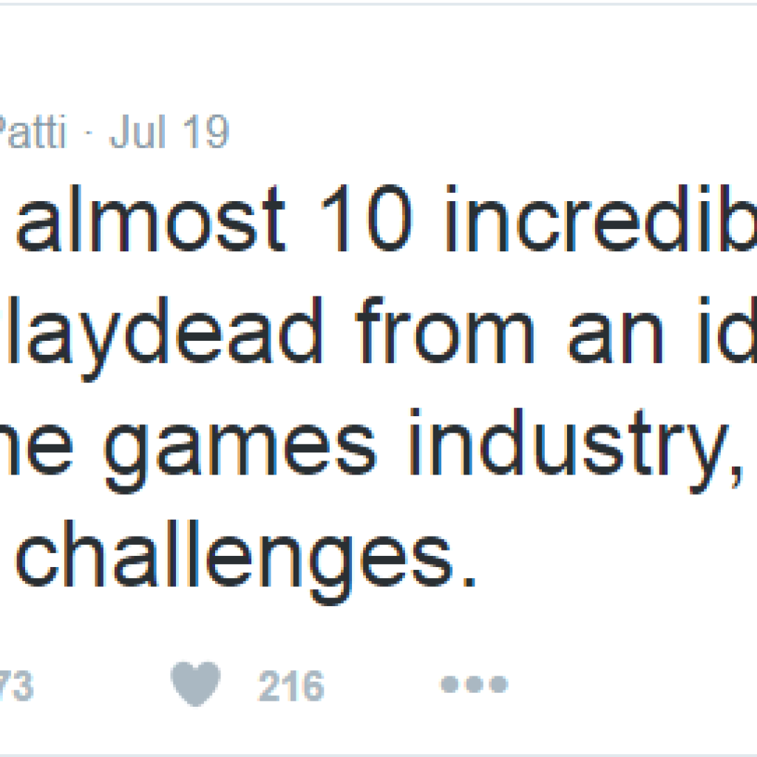This screenshot has height=757, width=757.
Task: Like the tweet with the heart icon
Action: click(x=195, y=684)
